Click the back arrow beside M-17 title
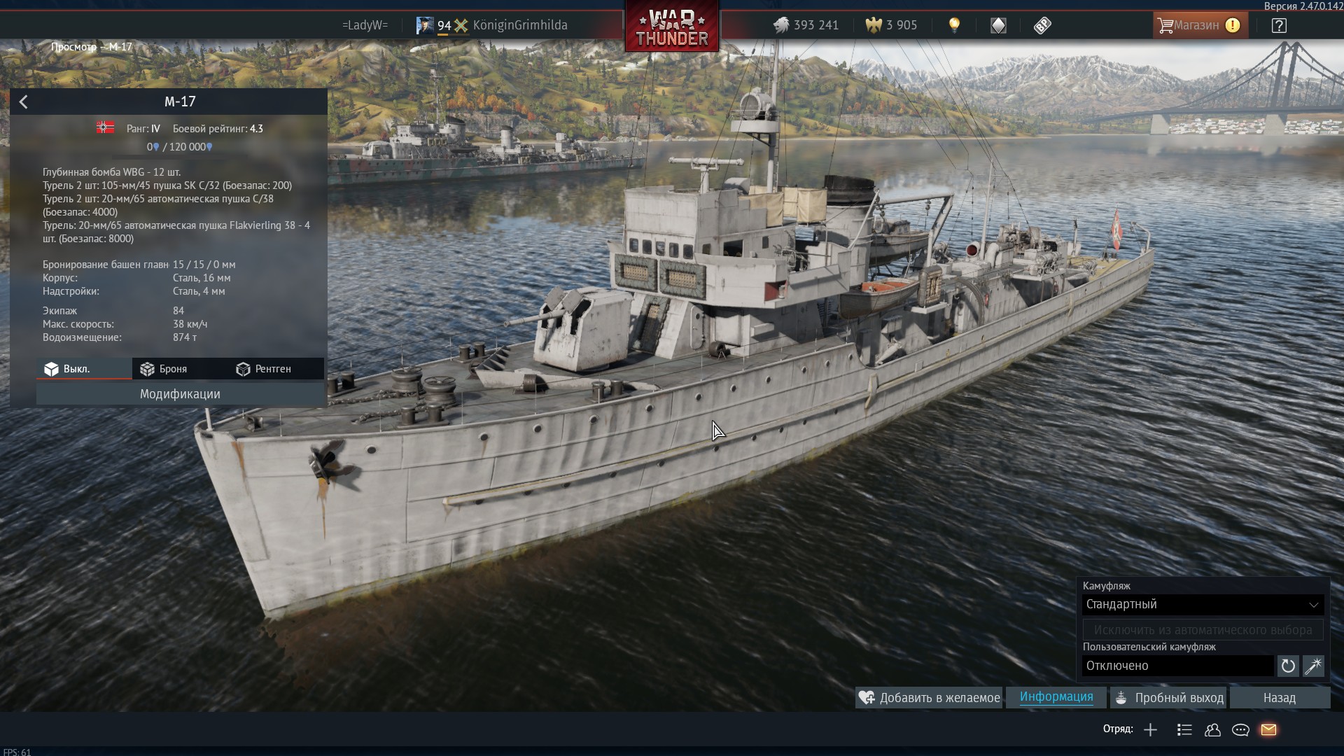 click(23, 102)
